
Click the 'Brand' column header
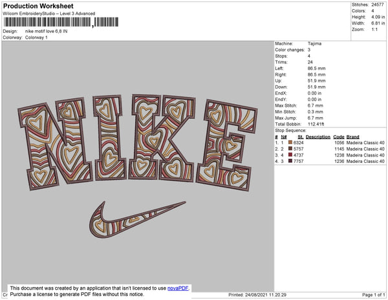(x=352, y=137)
